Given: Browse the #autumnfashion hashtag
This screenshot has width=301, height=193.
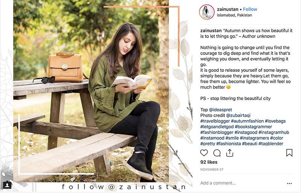Looking at the screenshot, I should click(247, 121).
